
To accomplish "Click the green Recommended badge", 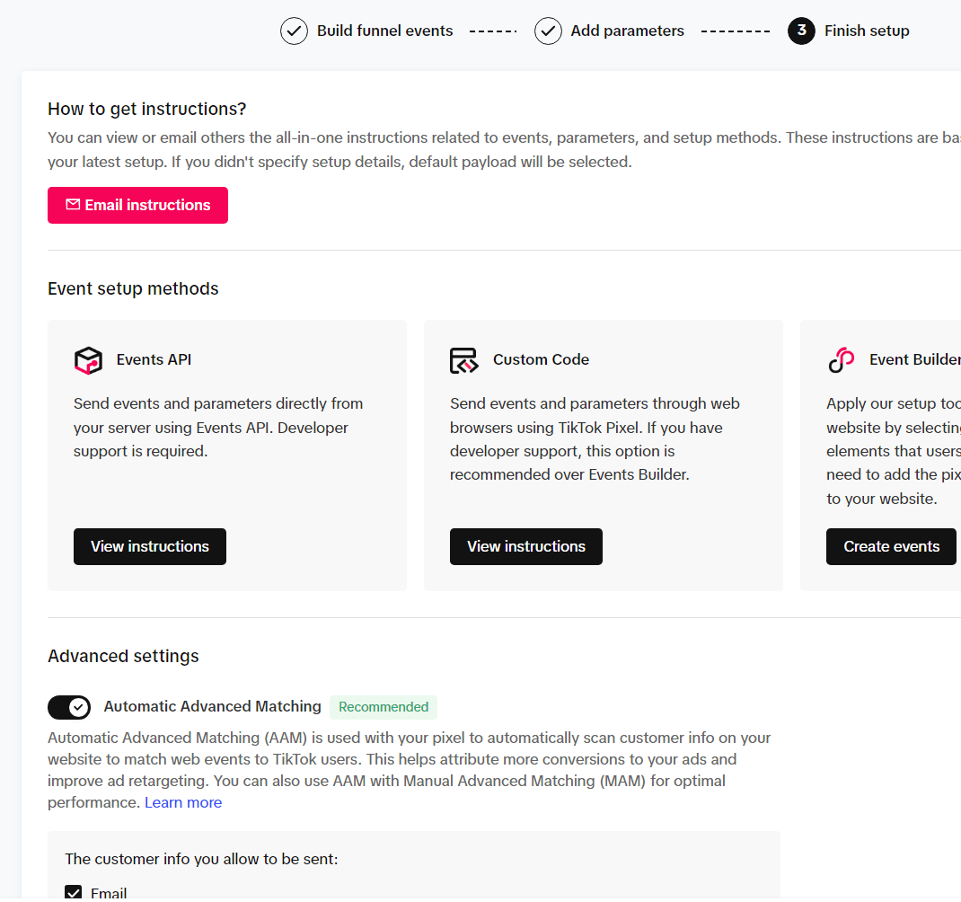I will click(x=384, y=707).
